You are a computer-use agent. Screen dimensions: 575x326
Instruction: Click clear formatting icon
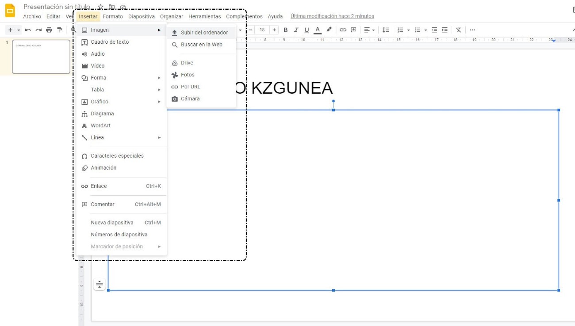[459, 30]
